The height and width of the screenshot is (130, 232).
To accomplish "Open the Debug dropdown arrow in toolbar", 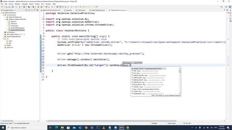I will 22,7.
